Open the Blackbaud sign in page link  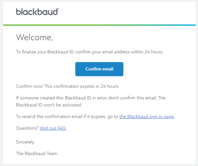pyautogui.click(x=146, y=117)
